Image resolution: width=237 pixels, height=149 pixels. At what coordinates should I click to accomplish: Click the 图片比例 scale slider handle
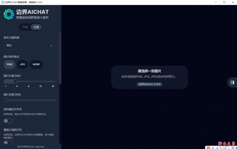(15, 81)
